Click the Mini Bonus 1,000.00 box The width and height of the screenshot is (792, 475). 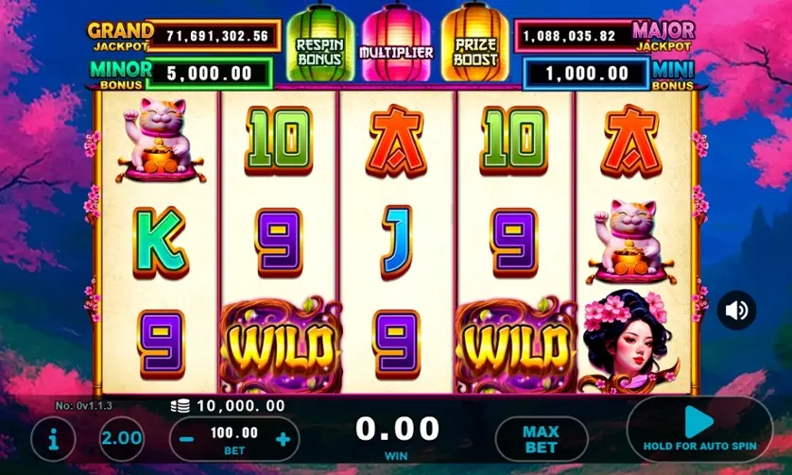coord(586,74)
